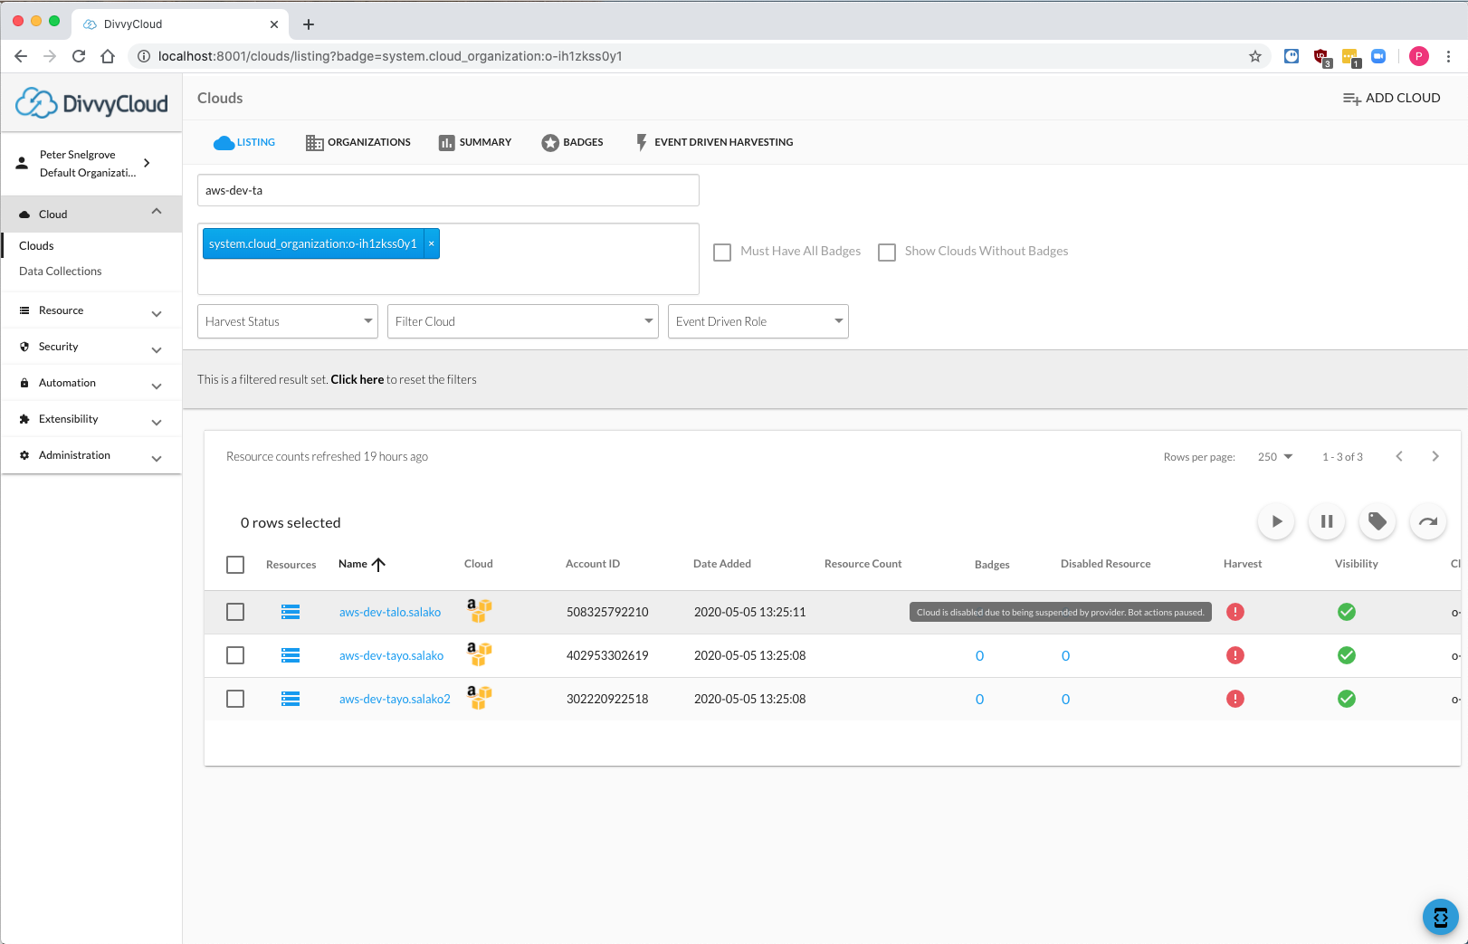
Task: Switch to Event Driven Harvesting tab
Action: (x=714, y=142)
